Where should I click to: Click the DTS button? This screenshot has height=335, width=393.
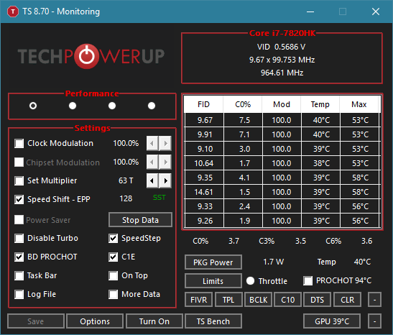click(318, 300)
